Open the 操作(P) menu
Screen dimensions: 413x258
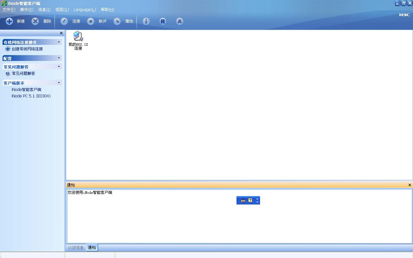[x=27, y=10]
